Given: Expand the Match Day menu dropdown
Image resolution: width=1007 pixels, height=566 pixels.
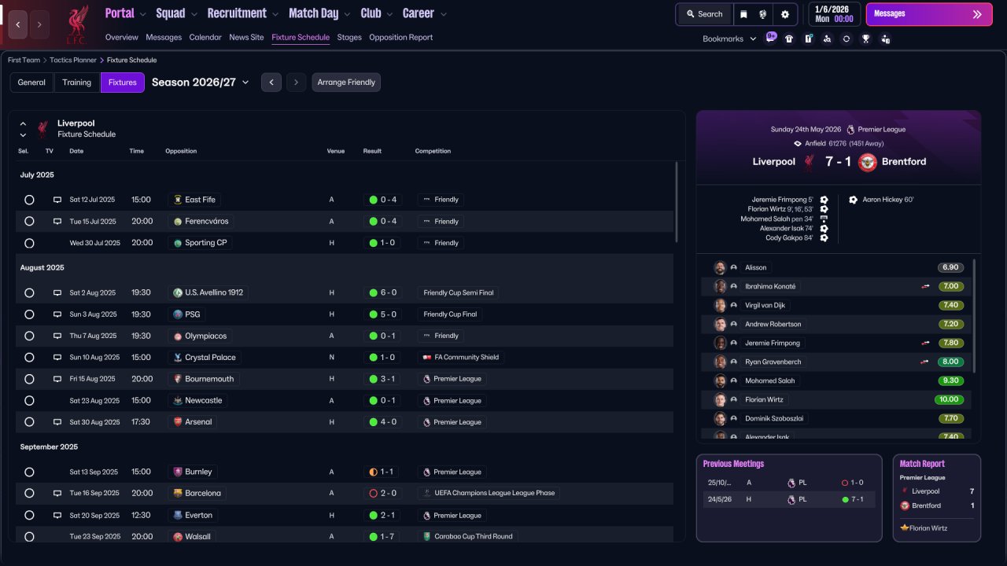Looking at the screenshot, I should point(347,14).
